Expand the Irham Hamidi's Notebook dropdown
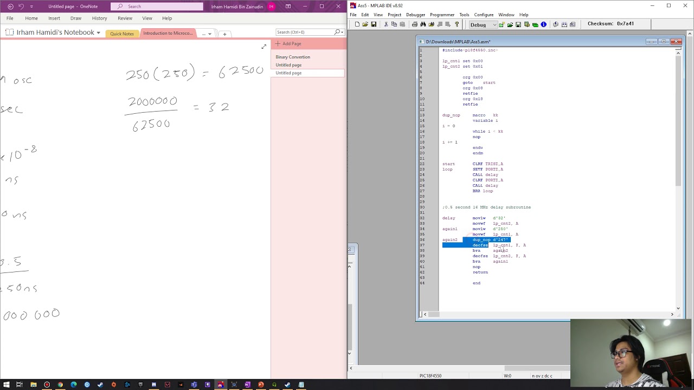Screen dimensions: 694x390 [x=98, y=33]
